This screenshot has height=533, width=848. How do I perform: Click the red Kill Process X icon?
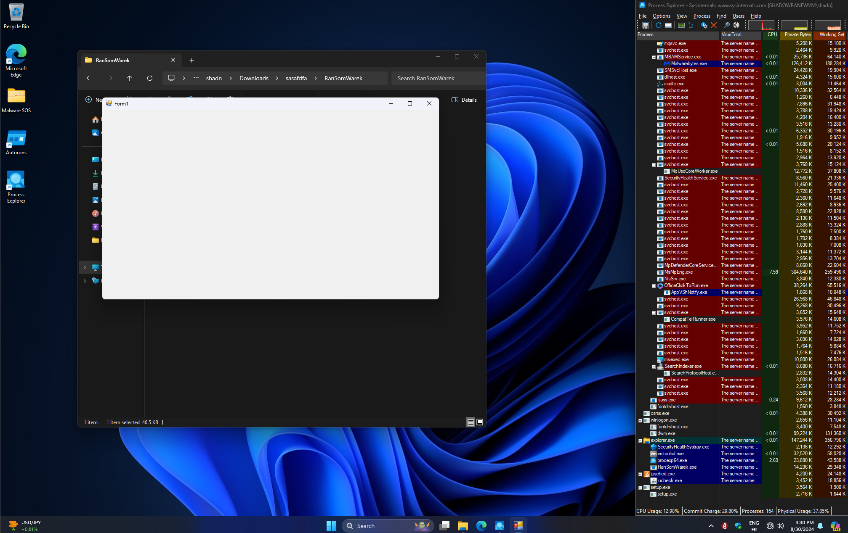(714, 25)
